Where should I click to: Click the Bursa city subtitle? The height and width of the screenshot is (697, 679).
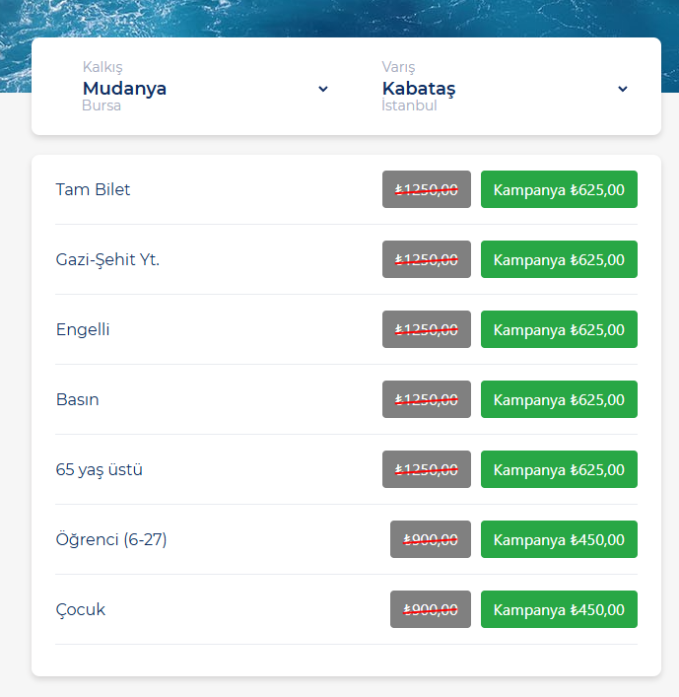pyautogui.click(x=102, y=105)
